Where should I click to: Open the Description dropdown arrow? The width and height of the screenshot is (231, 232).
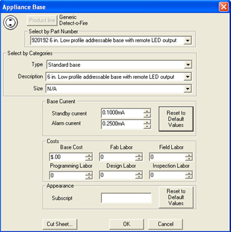point(188,77)
